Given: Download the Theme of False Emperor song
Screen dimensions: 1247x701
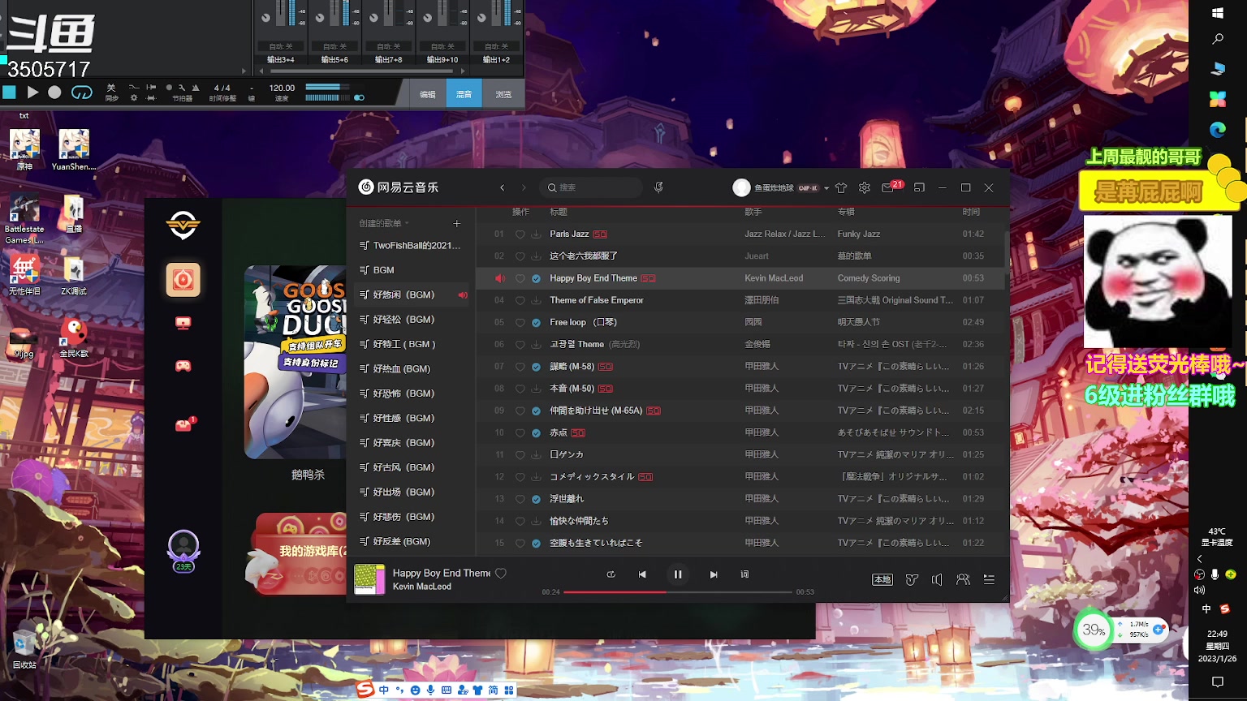Looking at the screenshot, I should click(536, 300).
